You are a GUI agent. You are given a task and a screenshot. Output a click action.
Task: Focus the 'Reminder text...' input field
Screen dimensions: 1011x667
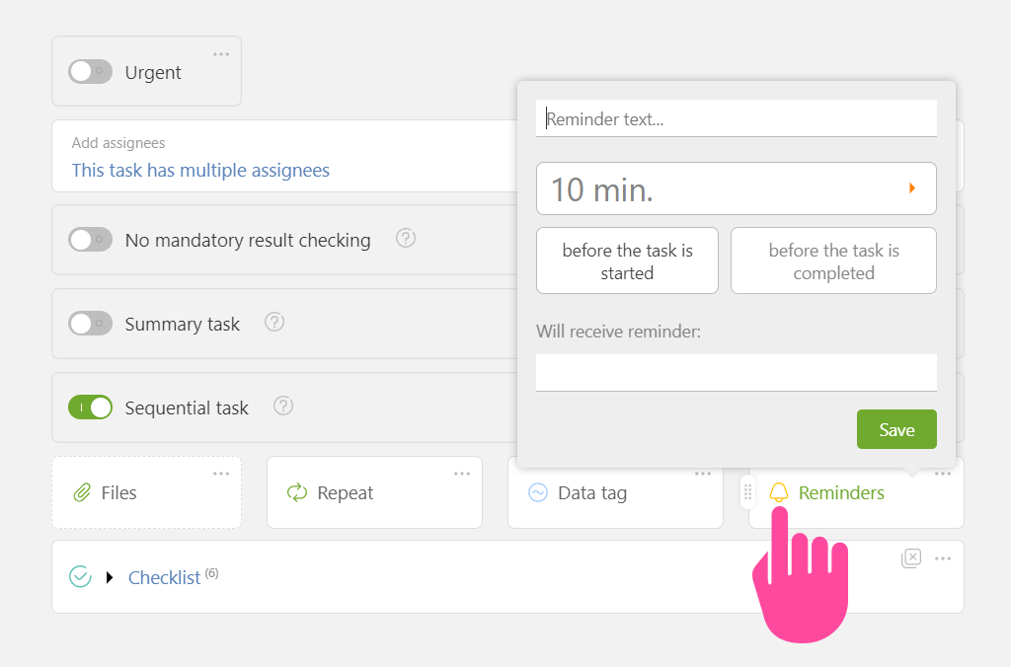coord(737,118)
